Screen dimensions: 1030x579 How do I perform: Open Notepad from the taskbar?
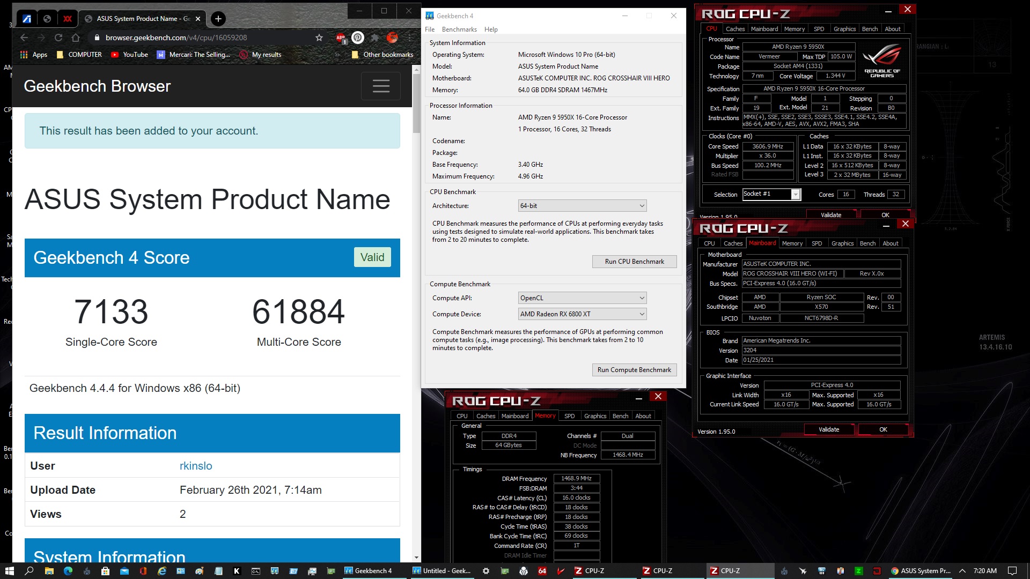(x=218, y=571)
